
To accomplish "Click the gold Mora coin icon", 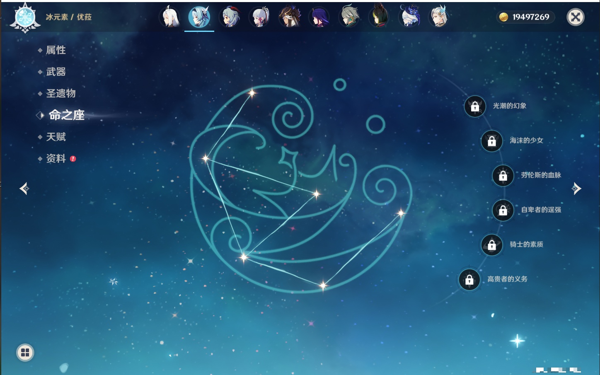I will click(x=503, y=17).
